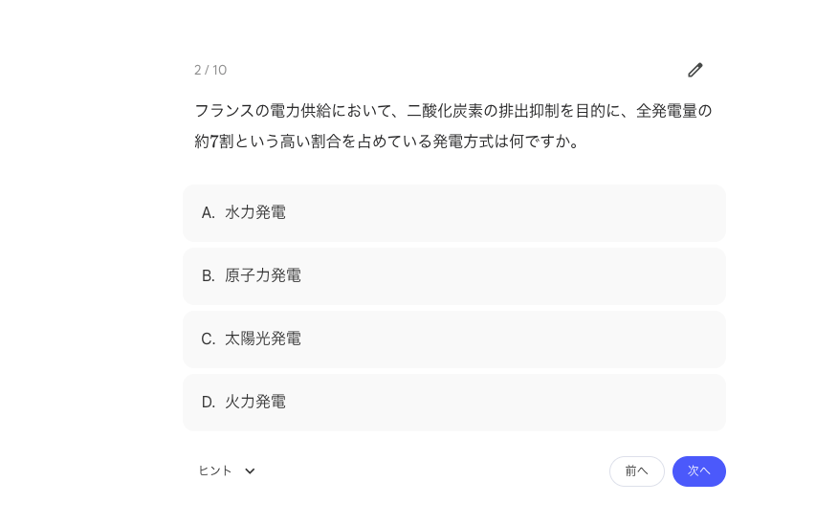Image resolution: width=838 pixels, height=525 pixels.
Task: Click the pencil edit icon
Action: point(695,70)
